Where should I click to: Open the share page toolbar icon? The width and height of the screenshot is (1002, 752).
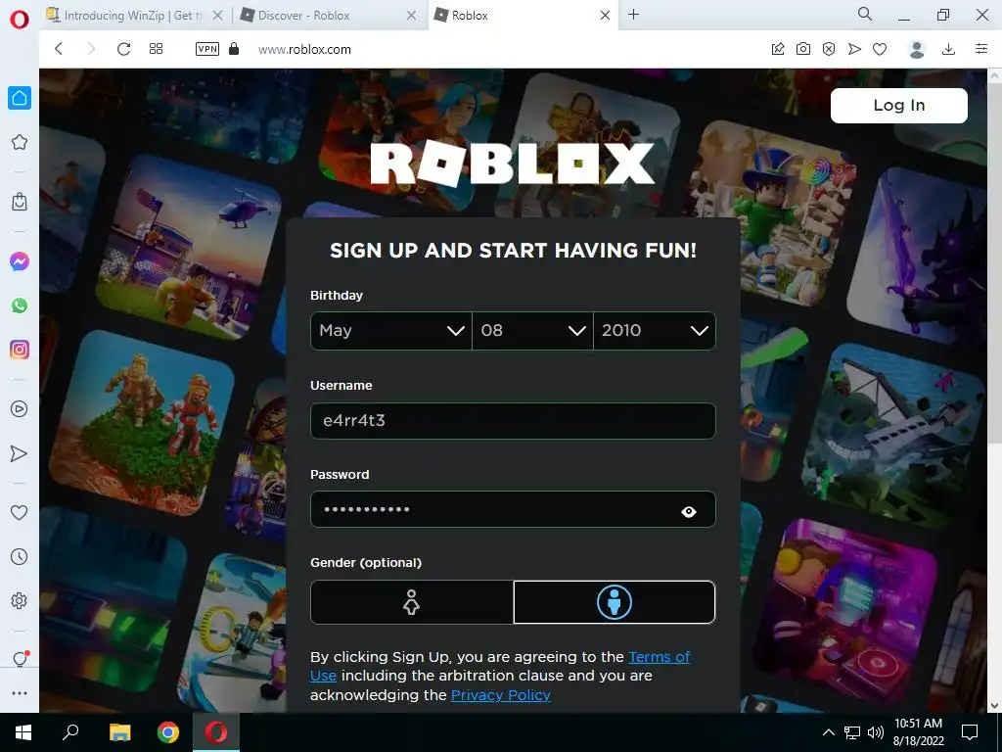(778, 49)
